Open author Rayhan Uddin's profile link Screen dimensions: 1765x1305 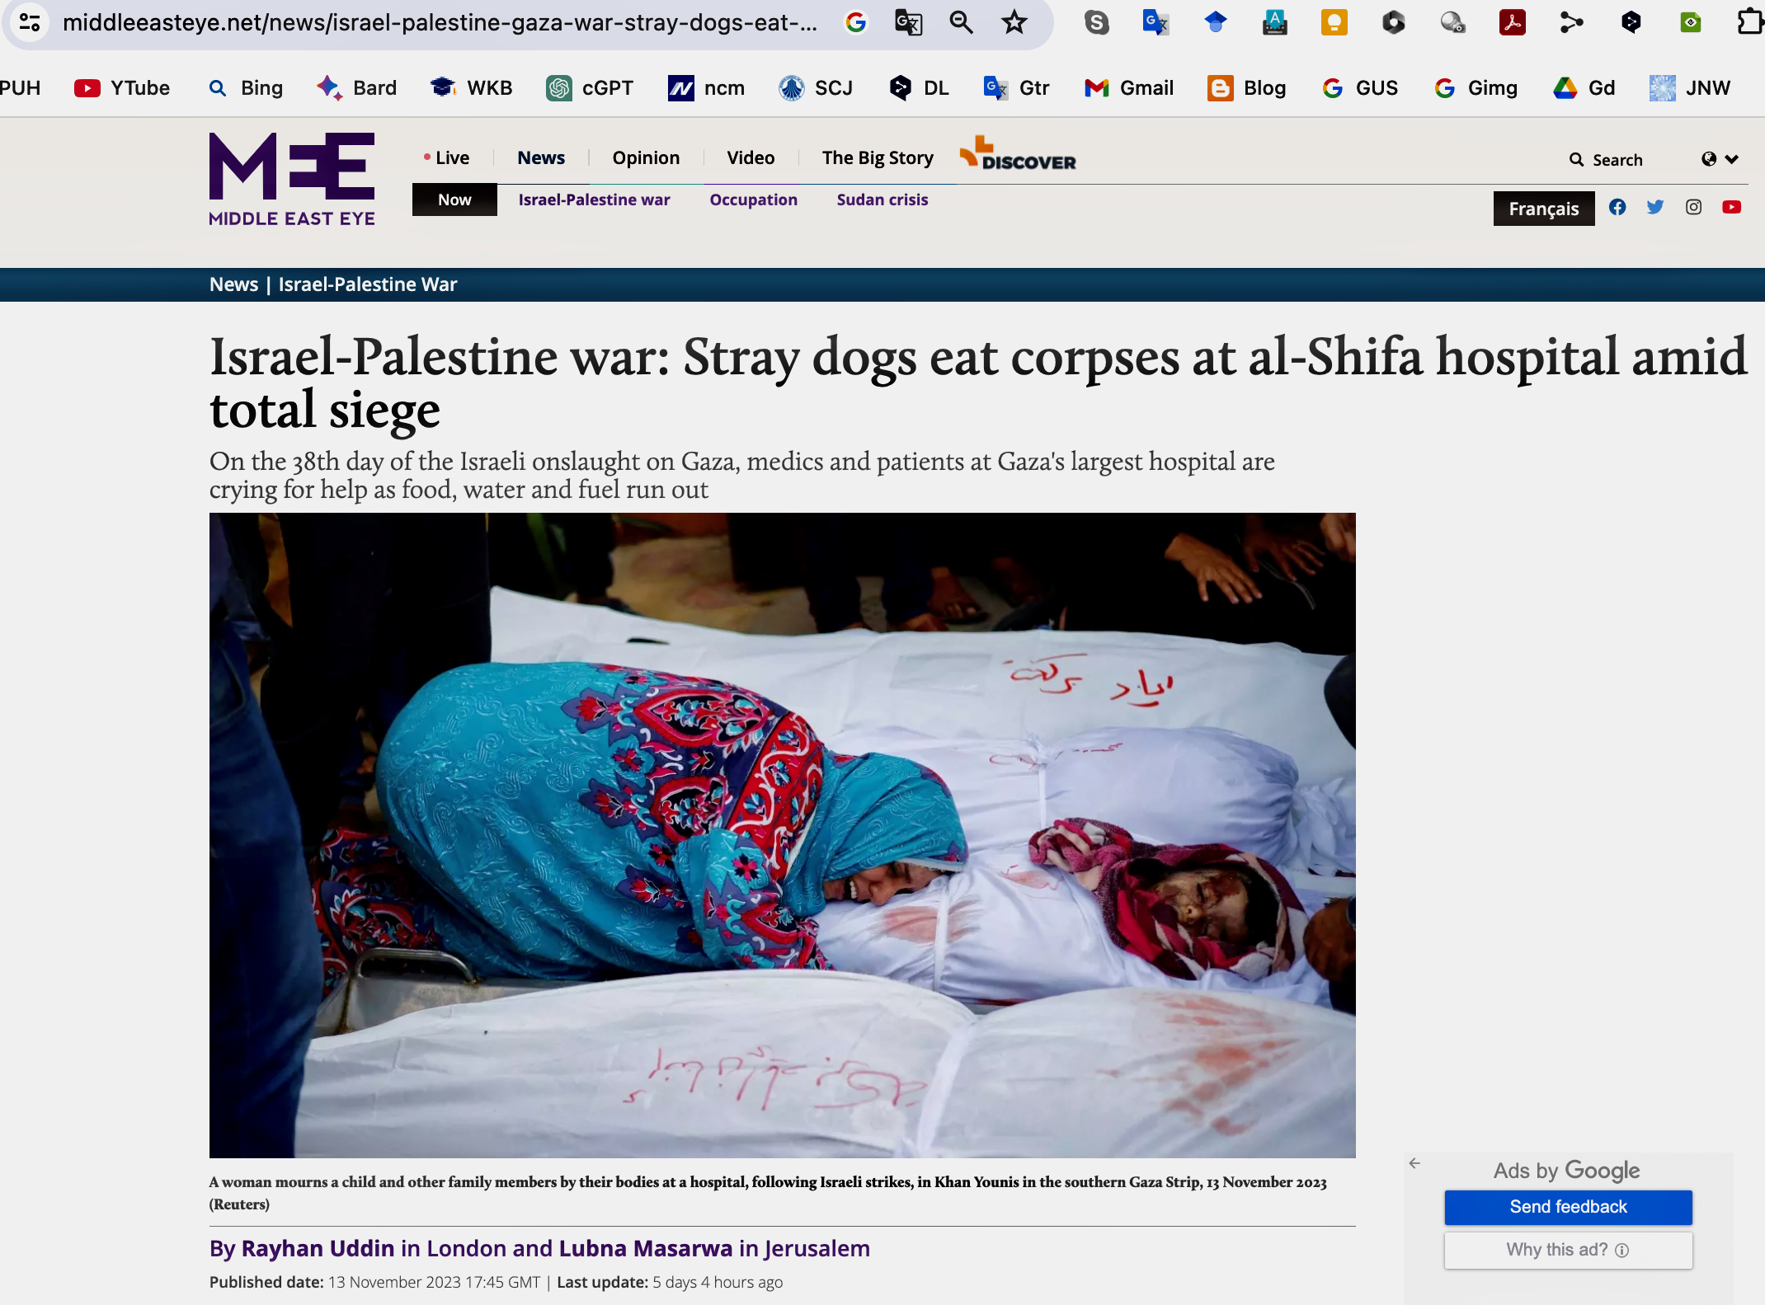coord(318,1249)
